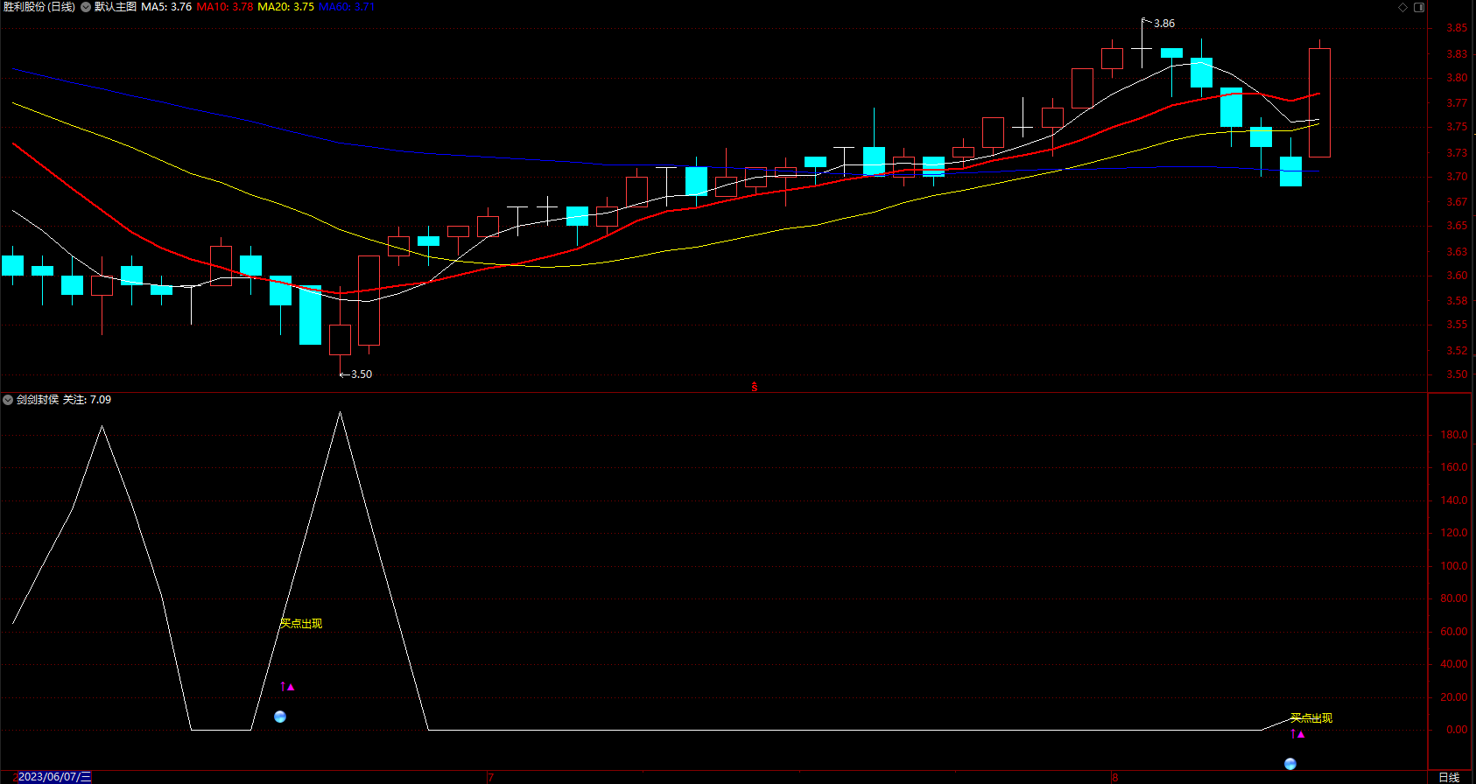Click the 默认主图 label
Viewport: 1476px width, 784px height.
click(x=116, y=7)
